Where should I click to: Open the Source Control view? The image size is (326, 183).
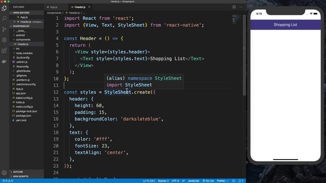(x=4, y=29)
